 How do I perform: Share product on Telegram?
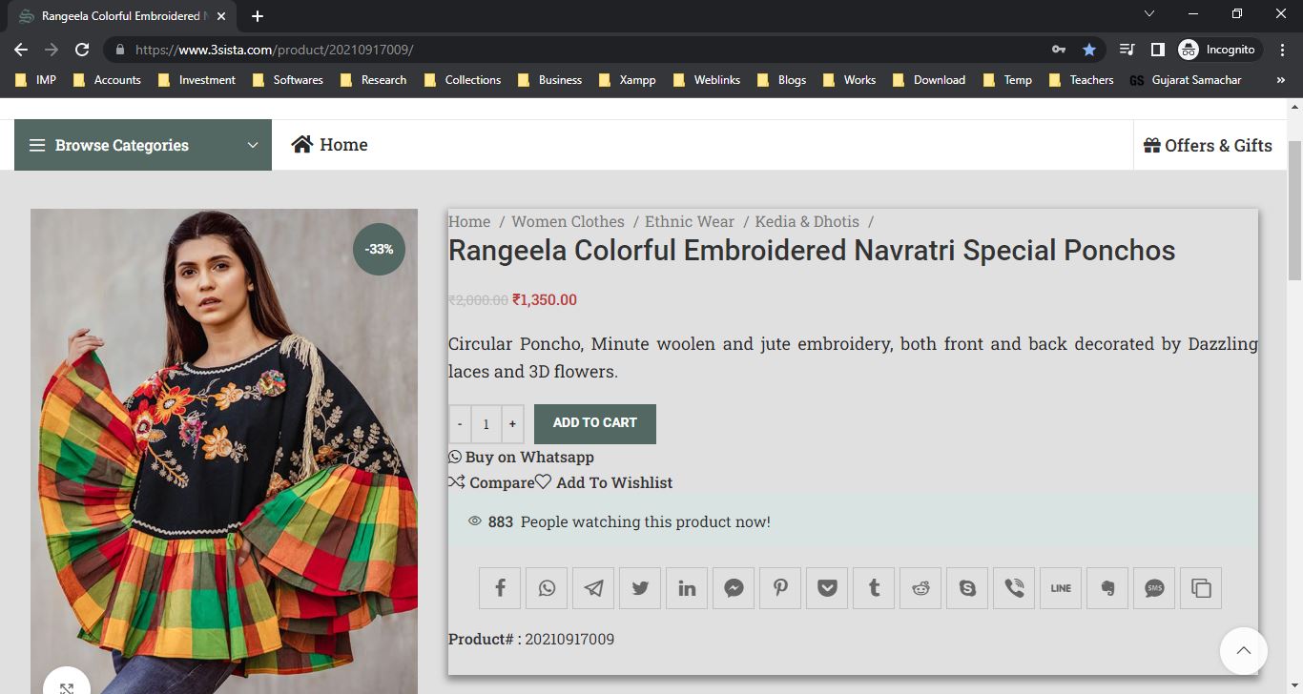click(593, 588)
